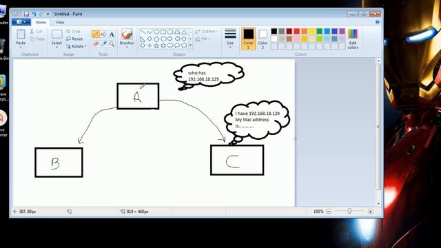Click the Select rectangle tool
This screenshot has width=441, height=248.
[x=57, y=34]
